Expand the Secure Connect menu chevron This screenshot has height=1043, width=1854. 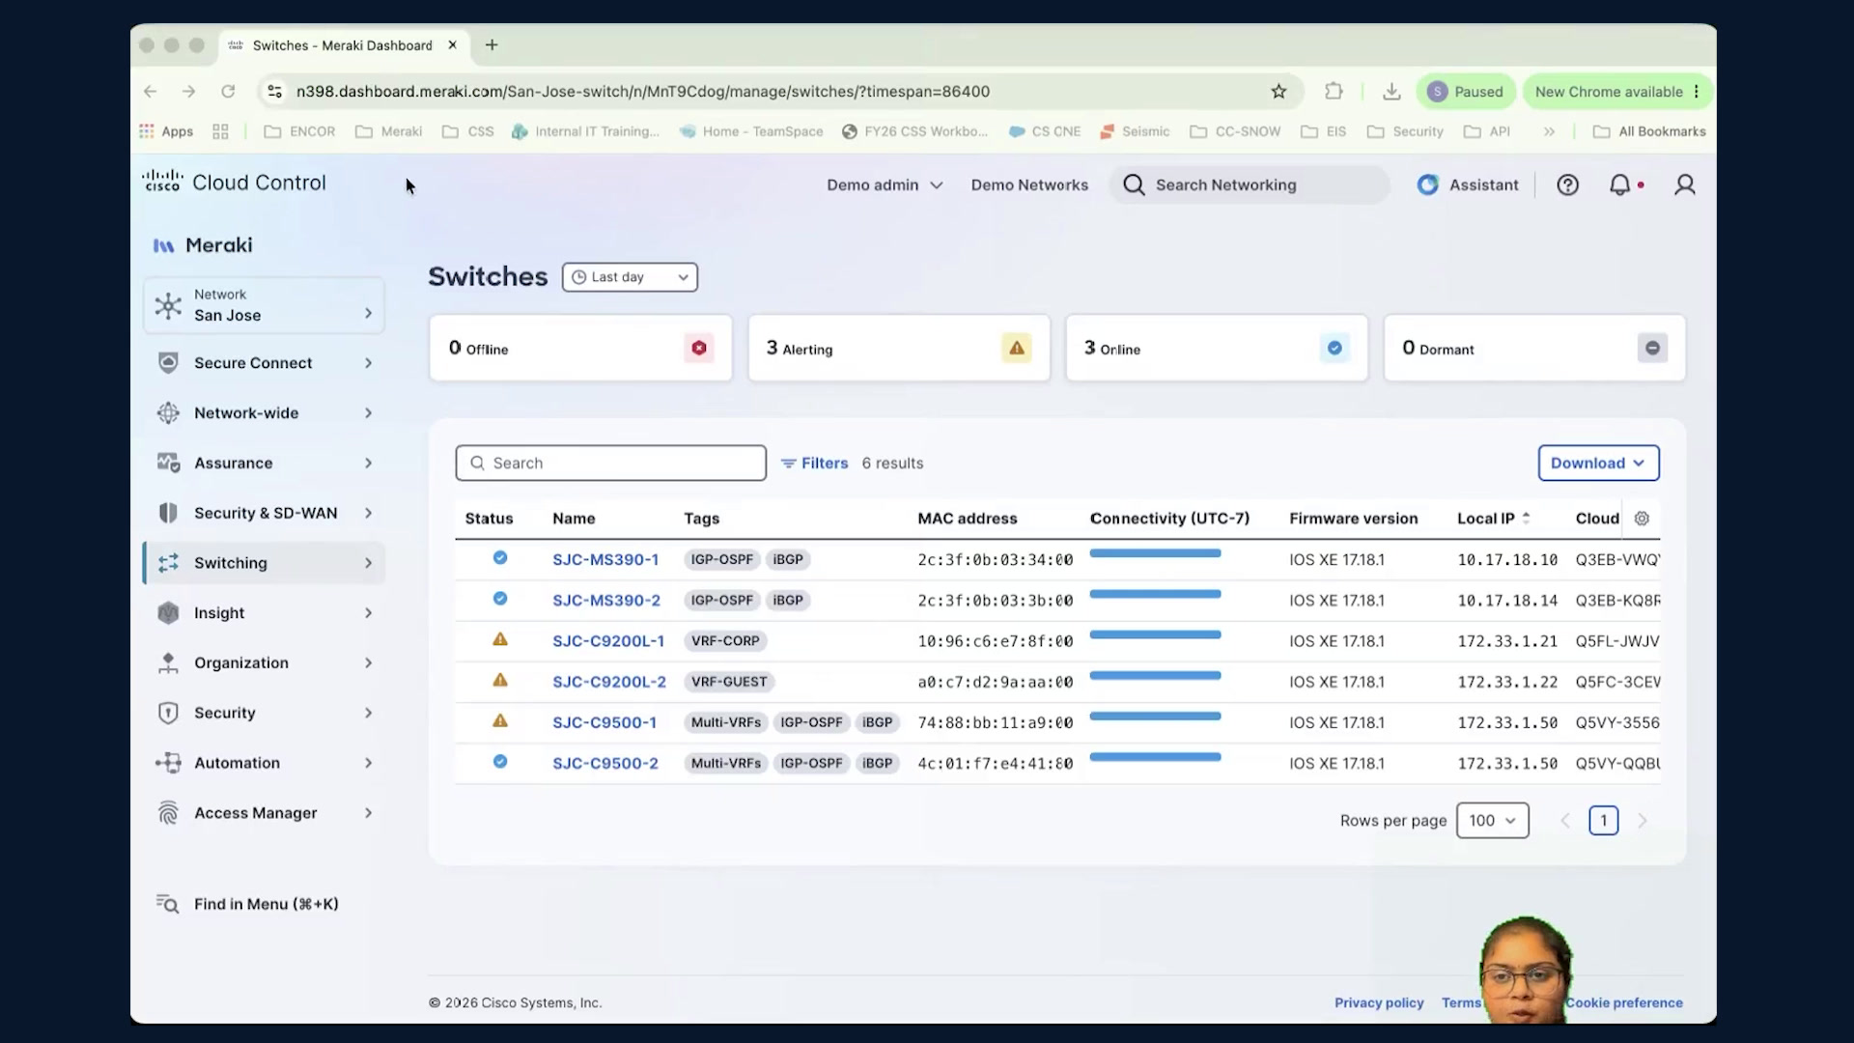368,363
